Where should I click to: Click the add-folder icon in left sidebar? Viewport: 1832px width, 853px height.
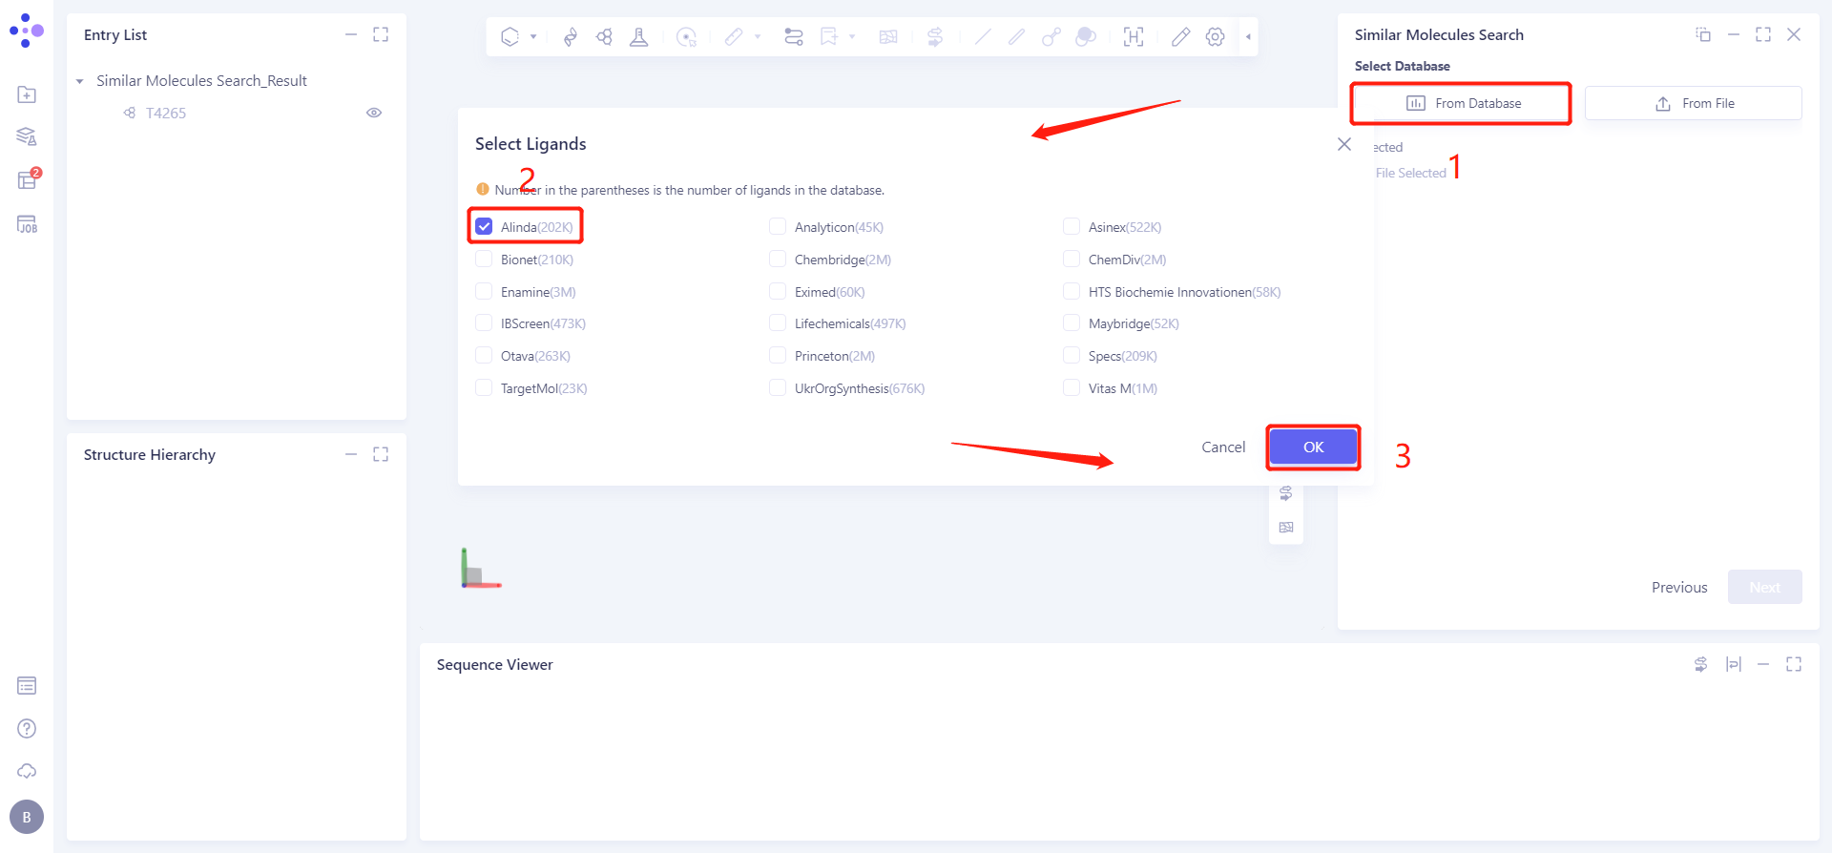pyautogui.click(x=27, y=94)
